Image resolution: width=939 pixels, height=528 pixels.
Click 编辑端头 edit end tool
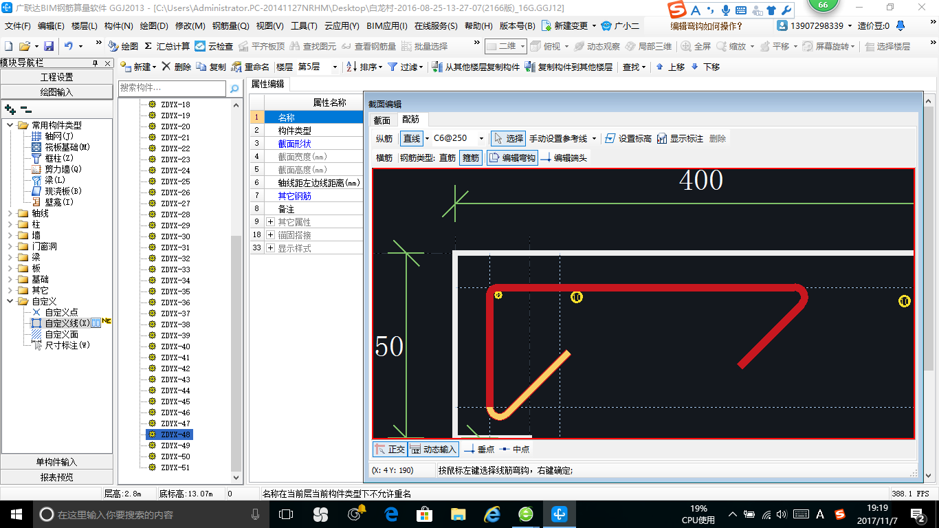564,157
